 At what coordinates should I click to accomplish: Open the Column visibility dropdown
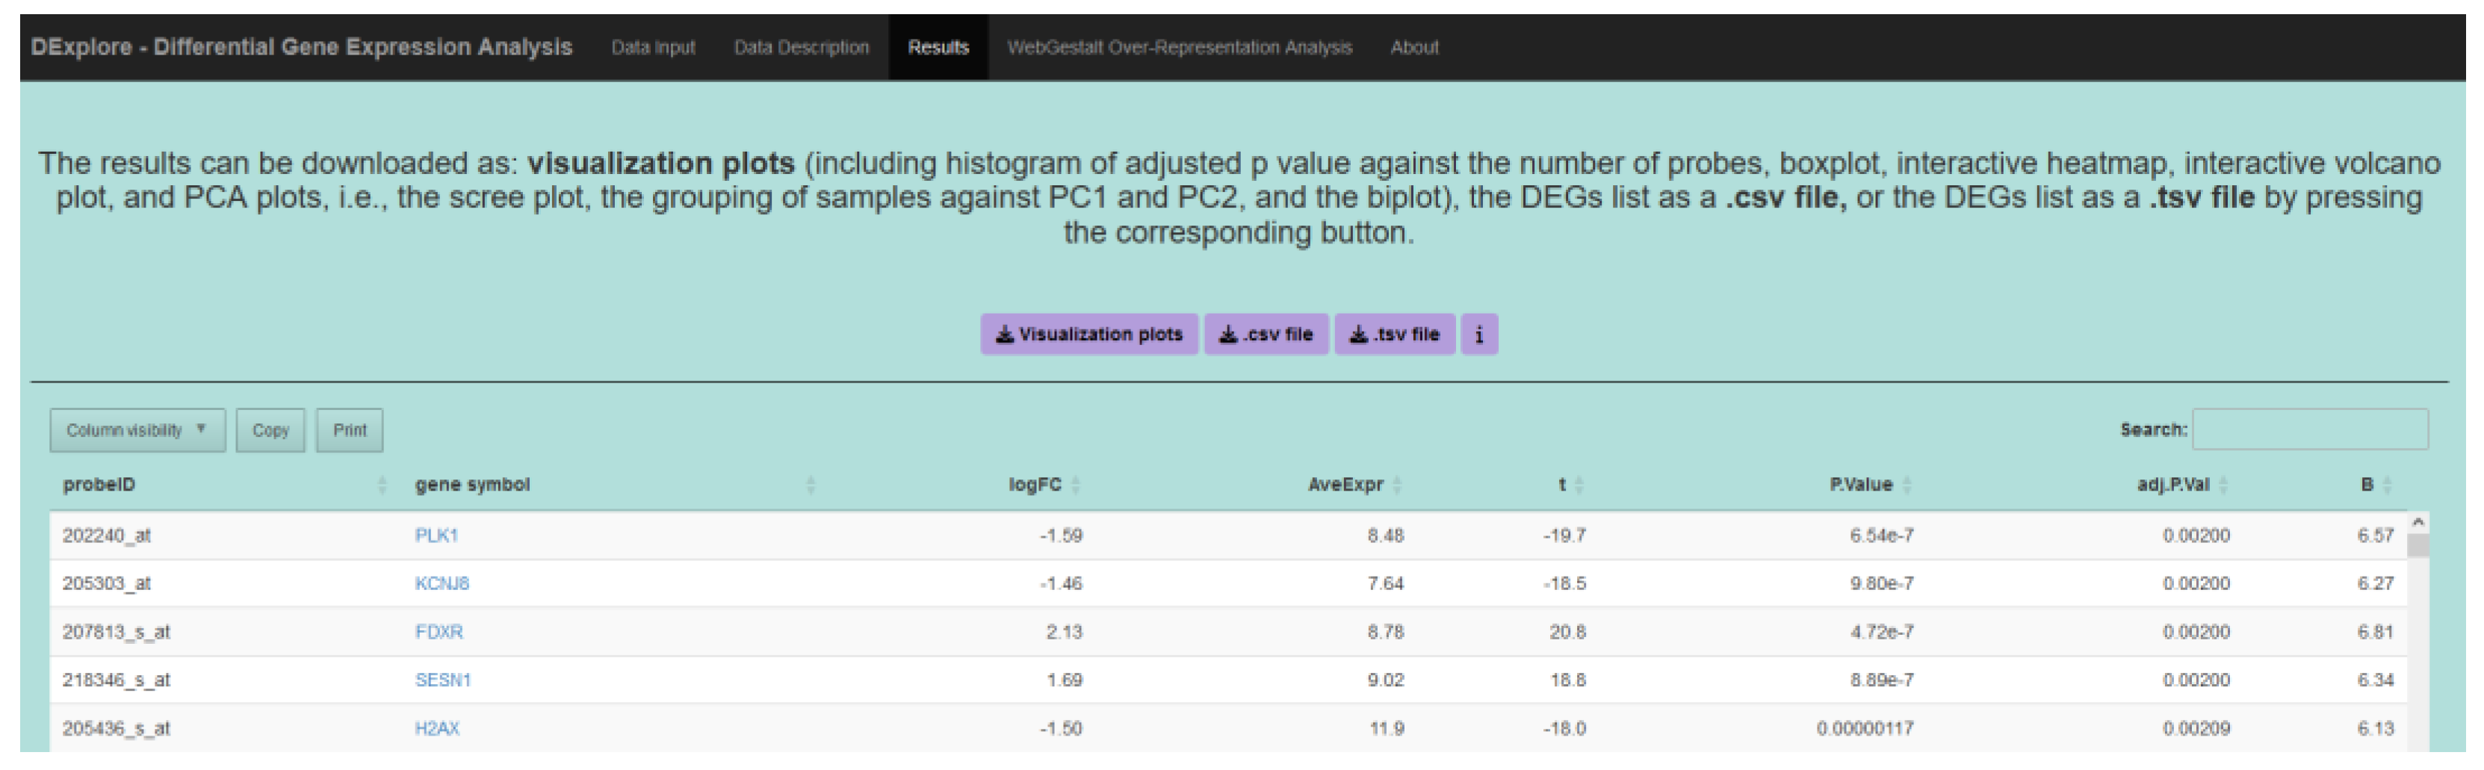[137, 430]
